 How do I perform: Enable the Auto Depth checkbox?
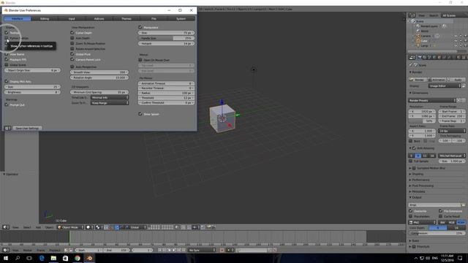pyautogui.click(x=72, y=38)
